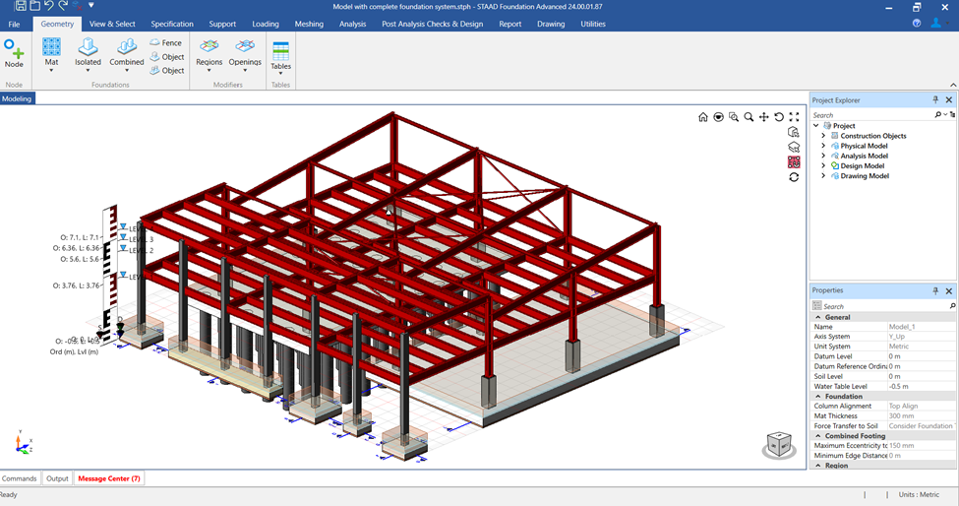This screenshot has height=506, width=959.
Task: Click the home view icon in viewport
Action: coord(702,117)
